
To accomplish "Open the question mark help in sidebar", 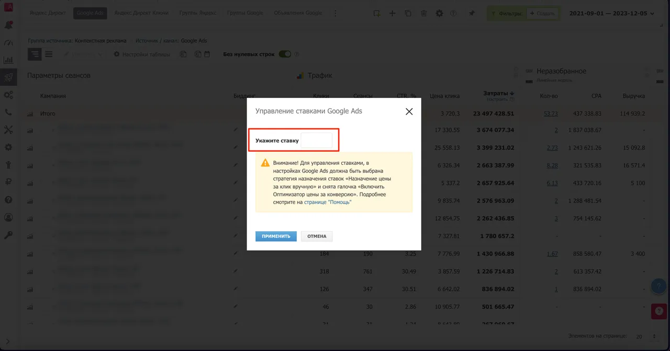I will tap(8, 199).
